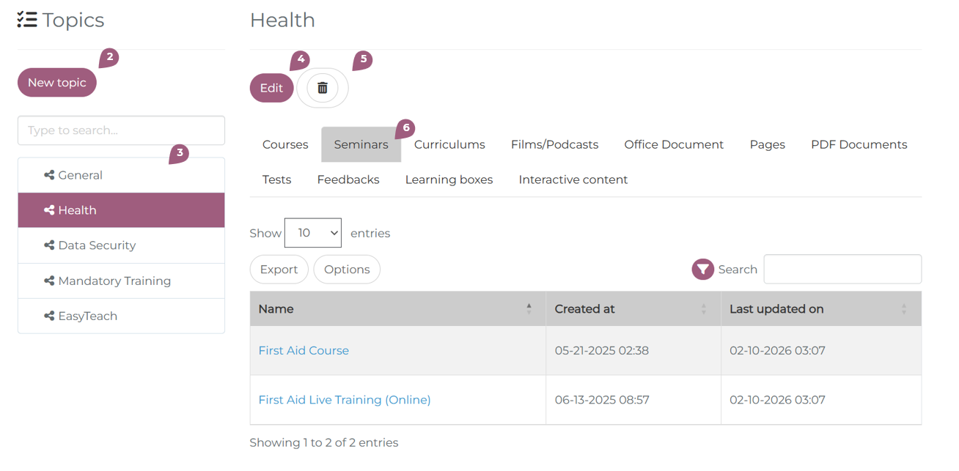Switch to the Courses tab
Image resolution: width=959 pixels, height=471 pixels.
click(x=285, y=144)
